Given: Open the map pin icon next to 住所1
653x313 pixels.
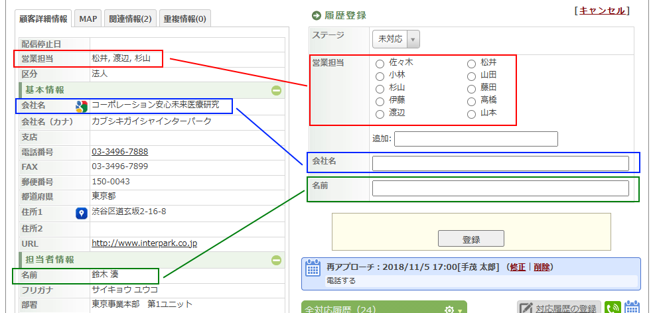Looking at the screenshot, I should pyautogui.click(x=82, y=212).
